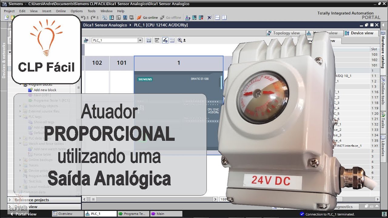Click the Go offline button
The width and height of the screenshot is (388, 218).
coord(171,18)
